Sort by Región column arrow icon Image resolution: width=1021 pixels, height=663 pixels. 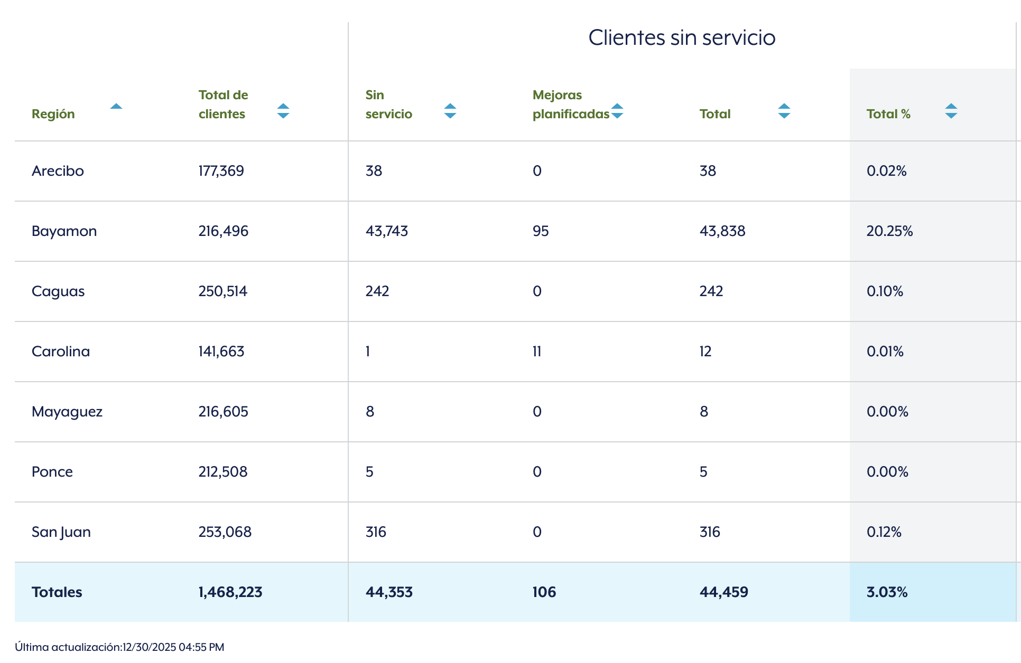(x=116, y=107)
